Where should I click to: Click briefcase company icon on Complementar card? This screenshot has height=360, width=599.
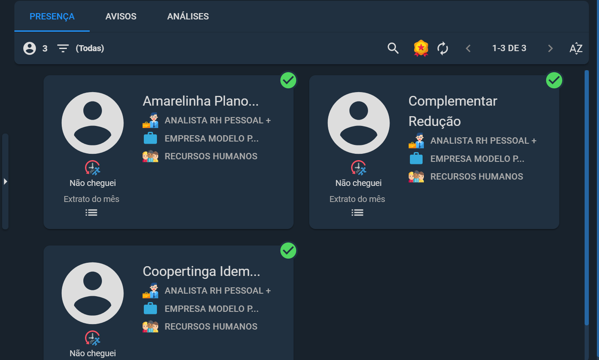pyautogui.click(x=416, y=158)
